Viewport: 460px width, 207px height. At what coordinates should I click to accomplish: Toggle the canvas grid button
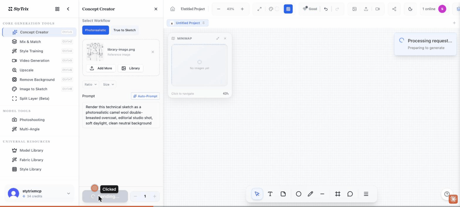pos(288,9)
